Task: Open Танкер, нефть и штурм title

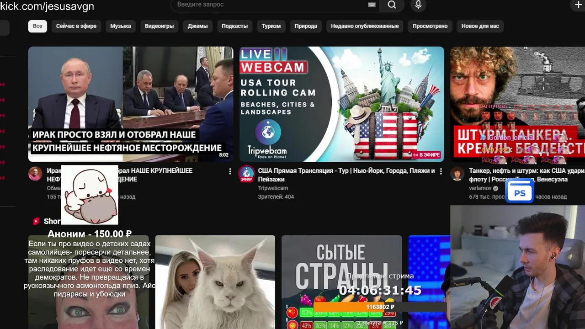Action: pyautogui.click(x=527, y=175)
